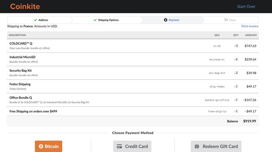The image size is (272, 152).
Task: Click the $919.99 balance total
Action: 250,121
